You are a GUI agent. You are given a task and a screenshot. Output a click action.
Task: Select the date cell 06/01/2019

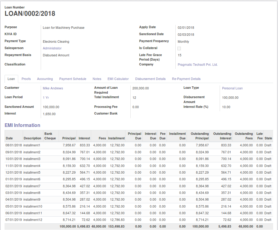pos(14,213)
